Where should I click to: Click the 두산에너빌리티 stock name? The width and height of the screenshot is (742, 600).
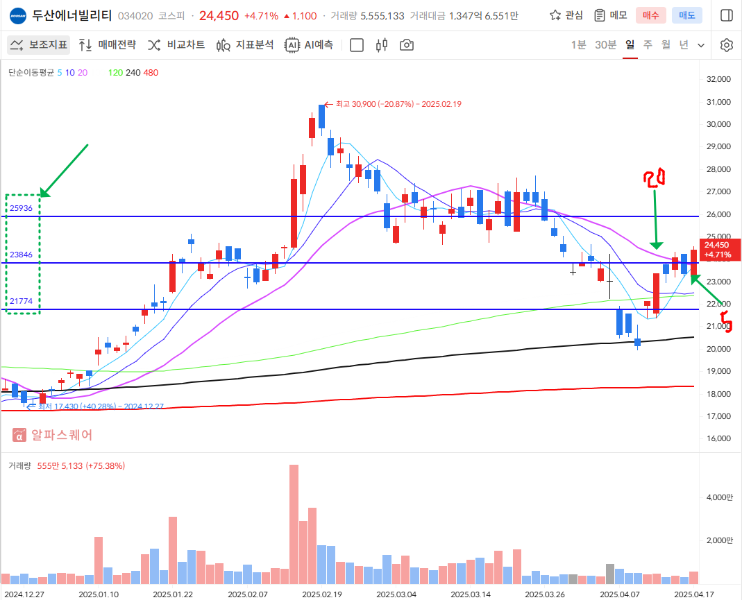72,15
